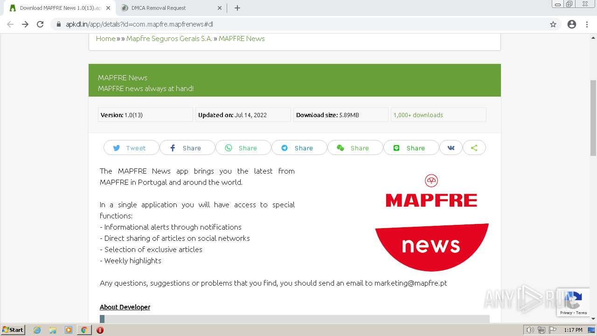
Task: Open a new browser tab
Action: tap(237, 8)
